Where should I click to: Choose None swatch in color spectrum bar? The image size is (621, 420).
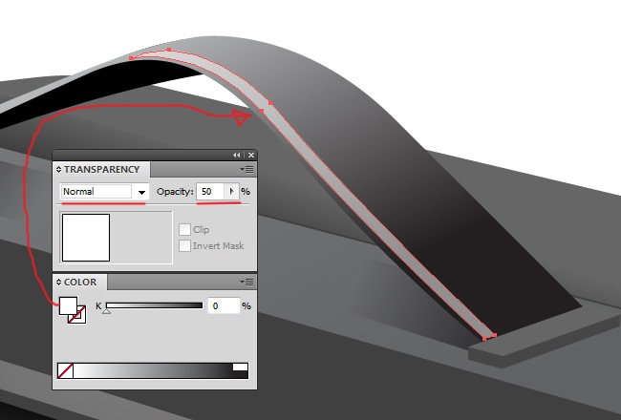tap(65, 371)
